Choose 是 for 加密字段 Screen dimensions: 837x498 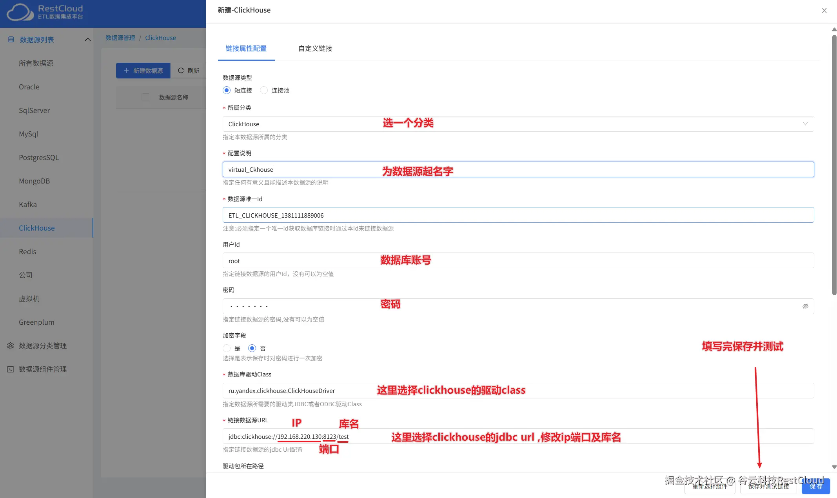click(x=227, y=348)
